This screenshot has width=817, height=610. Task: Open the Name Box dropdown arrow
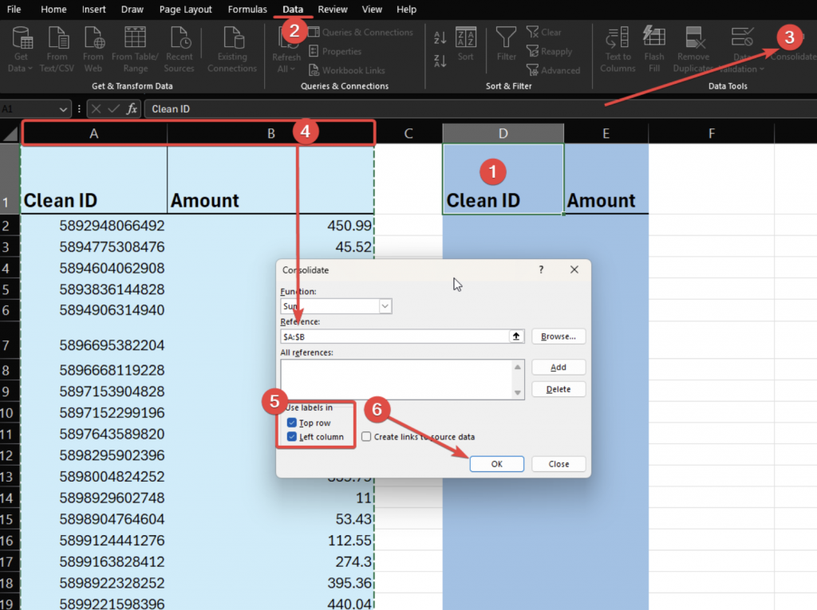coord(64,108)
